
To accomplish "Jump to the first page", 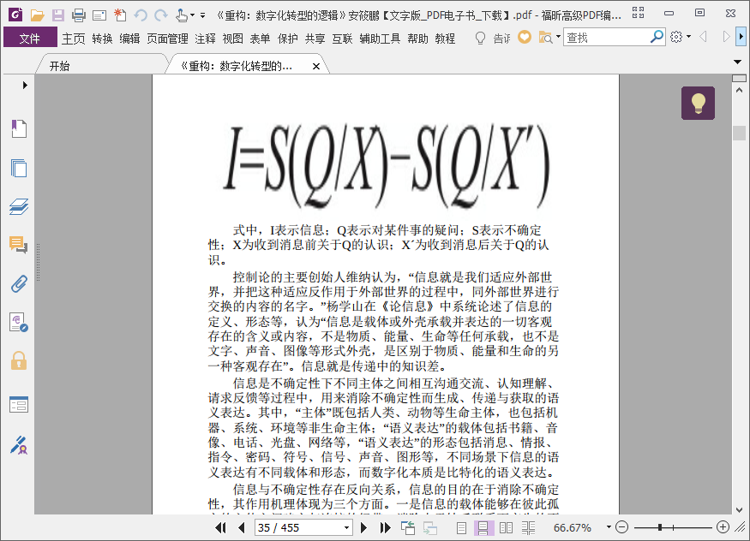I will click(220, 527).
